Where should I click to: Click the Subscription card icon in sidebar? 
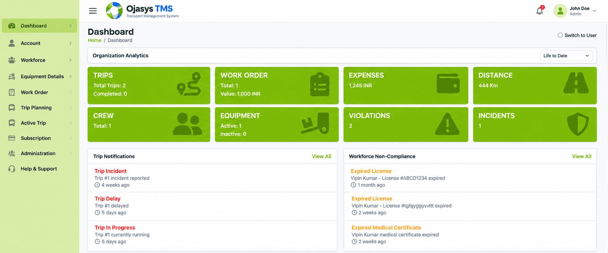click(12, 138)
